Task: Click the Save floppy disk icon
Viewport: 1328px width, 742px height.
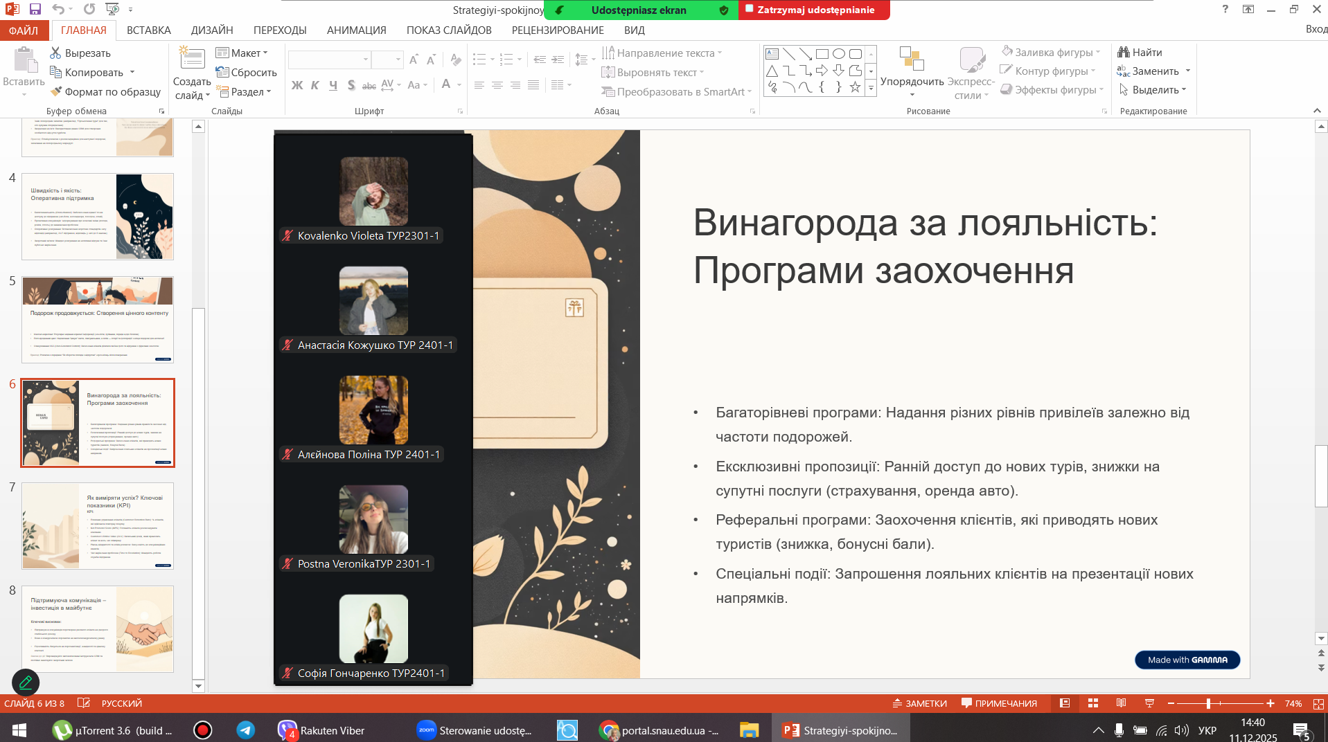Action: (x=35, y=9)
